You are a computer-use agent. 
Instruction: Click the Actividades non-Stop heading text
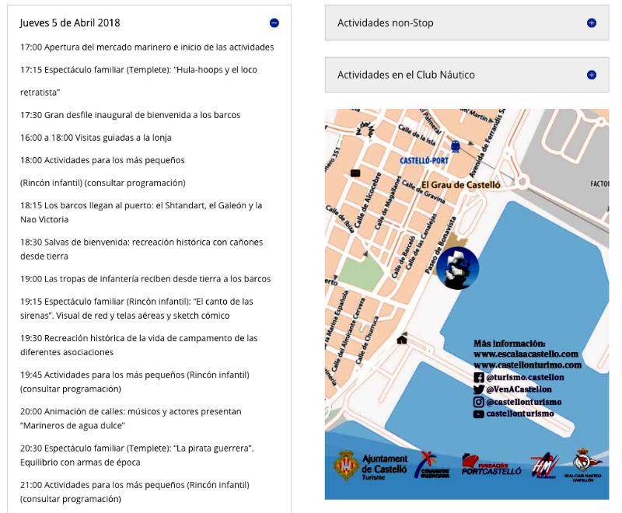pos(385,23)
